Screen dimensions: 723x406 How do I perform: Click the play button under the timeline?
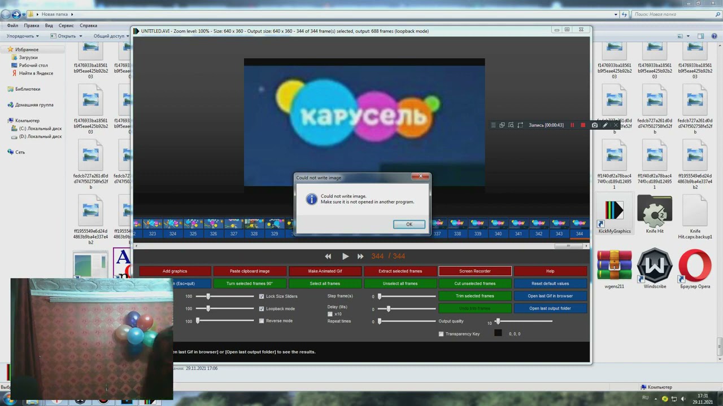click(x=345, y=256)
